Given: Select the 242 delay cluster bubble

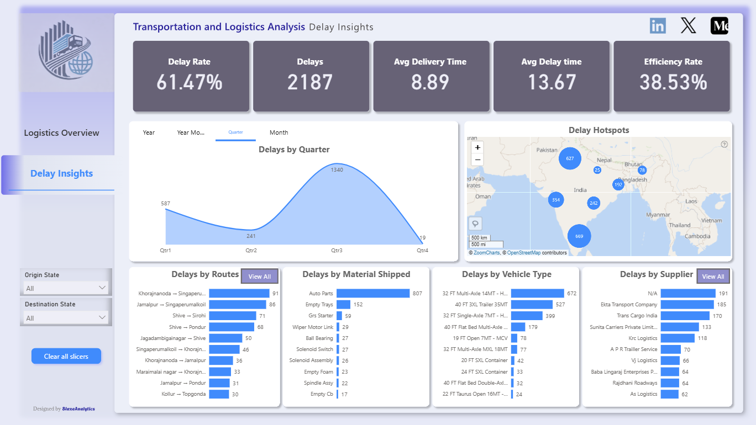Looking at the screenshot, I should pos(594,203).
